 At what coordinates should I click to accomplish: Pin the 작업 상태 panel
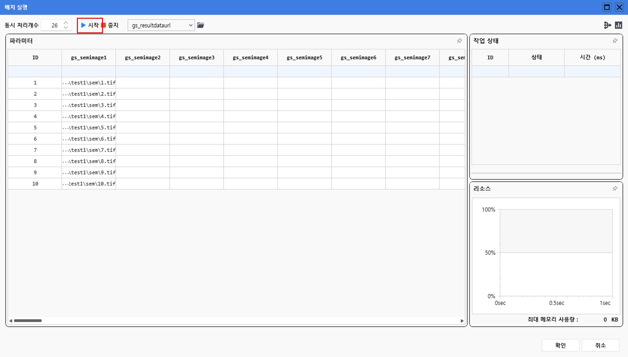click(615, 41)
